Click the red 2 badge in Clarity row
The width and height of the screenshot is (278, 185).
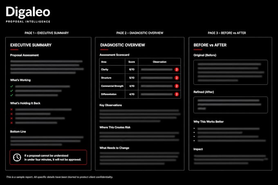177,69
